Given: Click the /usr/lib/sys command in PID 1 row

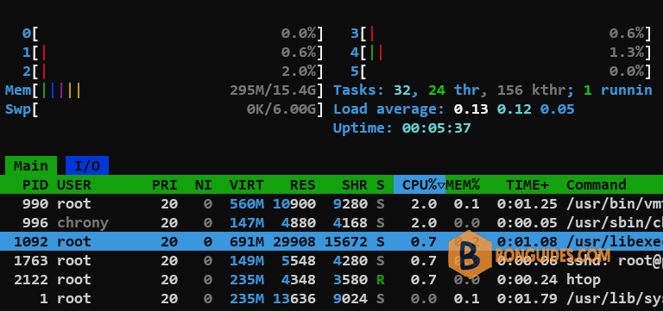Looking at the screenshot, I should pyautogui.click(x=615, y=298).
